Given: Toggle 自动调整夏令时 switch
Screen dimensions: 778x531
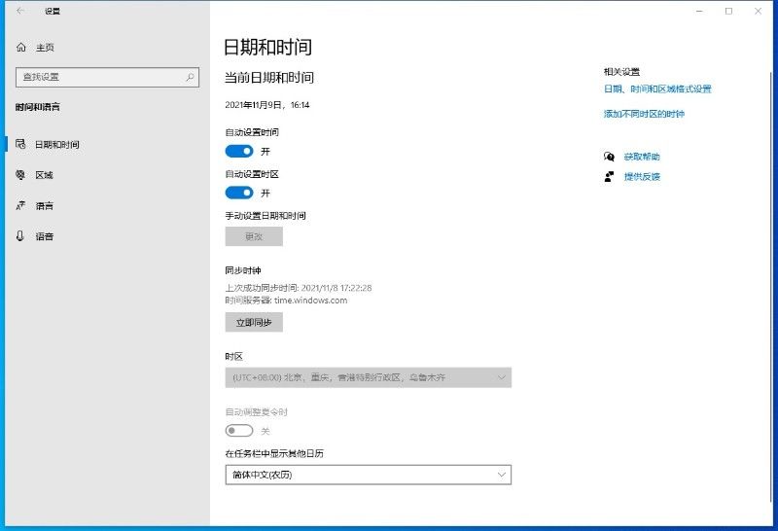Looking at the screenshot, I should pos(239,431).
